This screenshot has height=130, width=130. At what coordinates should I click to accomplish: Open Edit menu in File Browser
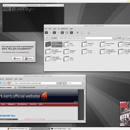[x=50, y=29]
